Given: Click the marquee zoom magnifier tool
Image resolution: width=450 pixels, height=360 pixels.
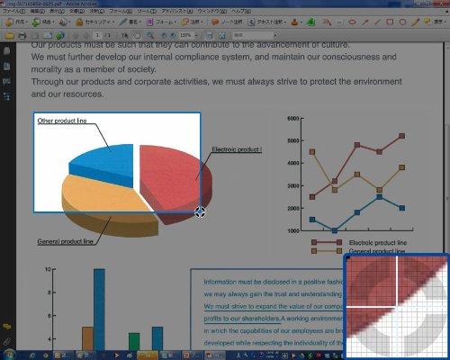Looking at the screenshot, I should [x=150, y=35].
